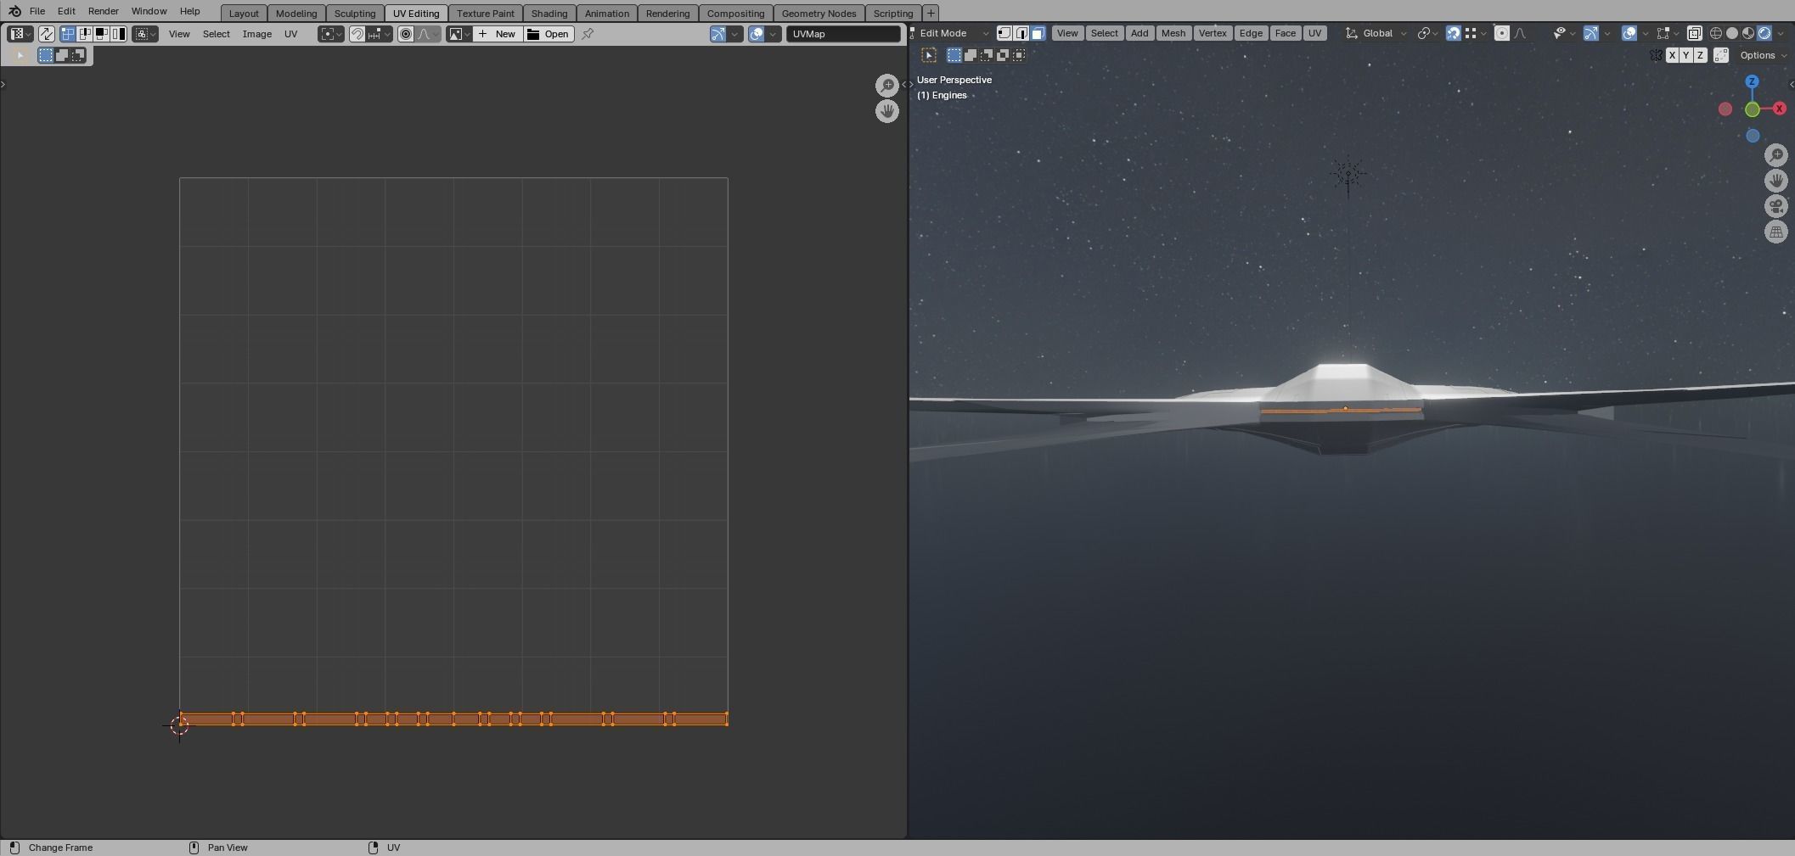Click the red X axis gizmo handle
Screen dimensions: 1795x856
[x=1779, y=109]
